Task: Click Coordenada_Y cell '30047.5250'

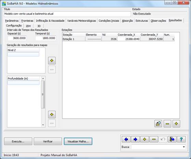Action: tap(152, 39)
